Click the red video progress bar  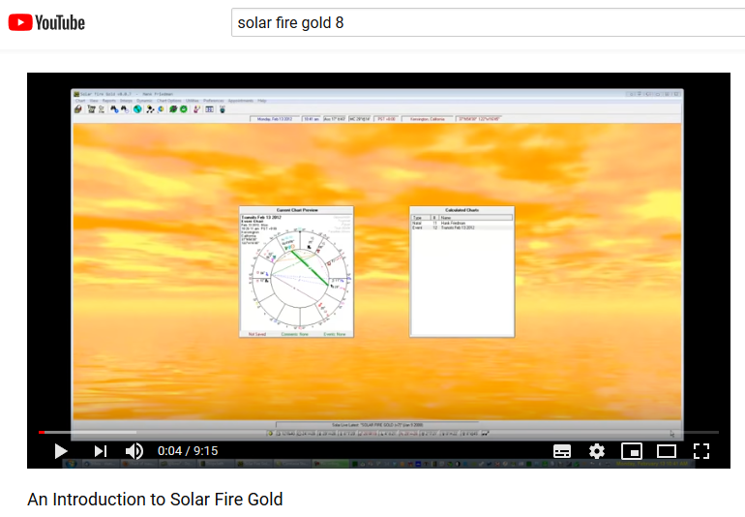(x=42, y=432)
